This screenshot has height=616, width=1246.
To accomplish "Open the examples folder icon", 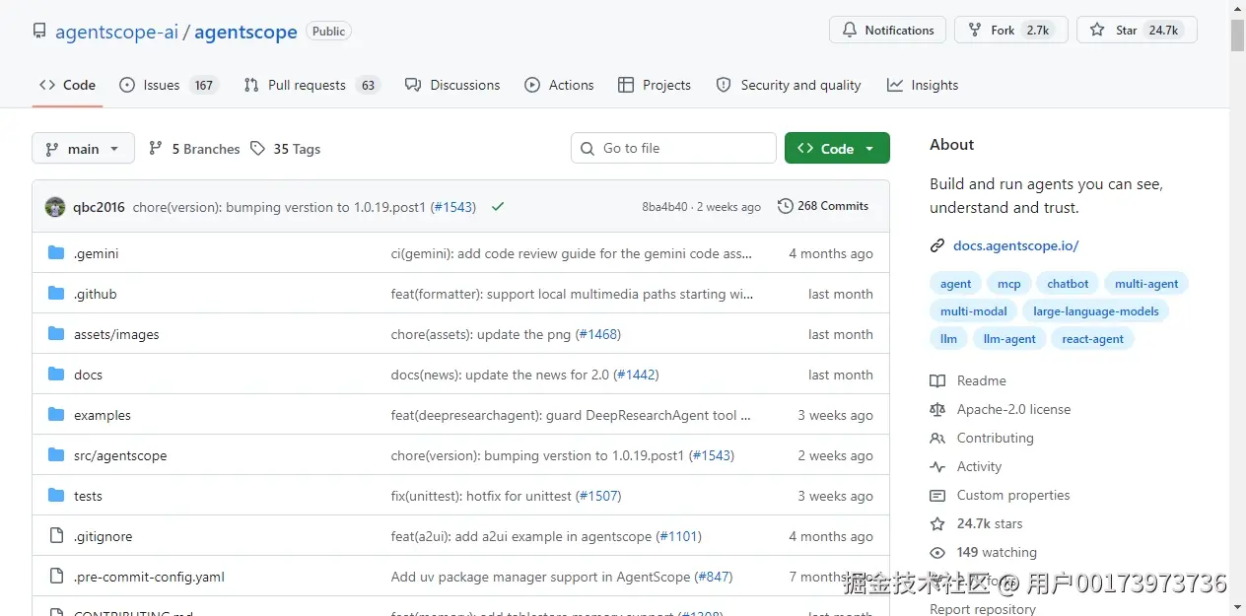I will (56, 415).
